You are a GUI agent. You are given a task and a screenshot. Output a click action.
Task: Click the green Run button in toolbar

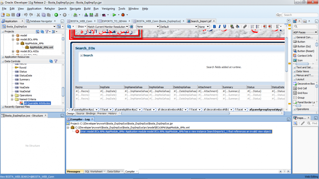pos(114,15)
